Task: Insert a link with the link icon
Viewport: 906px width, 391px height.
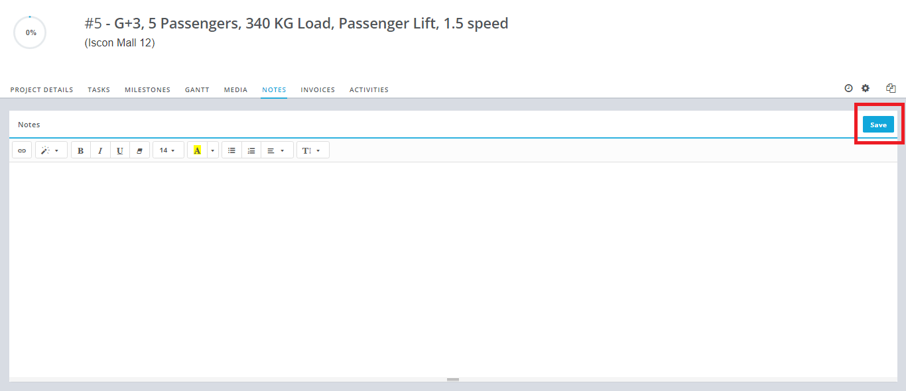Action: pos(22,150)
